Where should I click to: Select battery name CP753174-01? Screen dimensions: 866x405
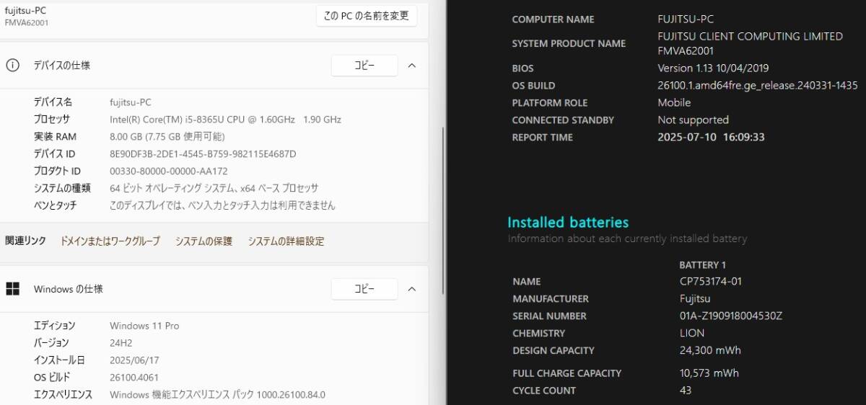click(710, 282)
